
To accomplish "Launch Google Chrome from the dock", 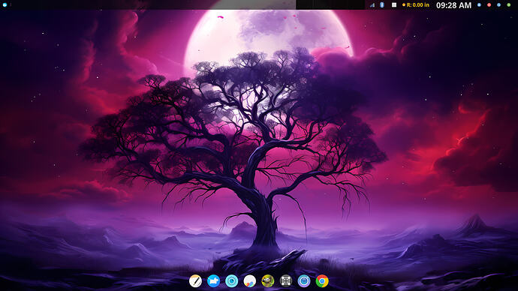I will click(x=322, y=281).
